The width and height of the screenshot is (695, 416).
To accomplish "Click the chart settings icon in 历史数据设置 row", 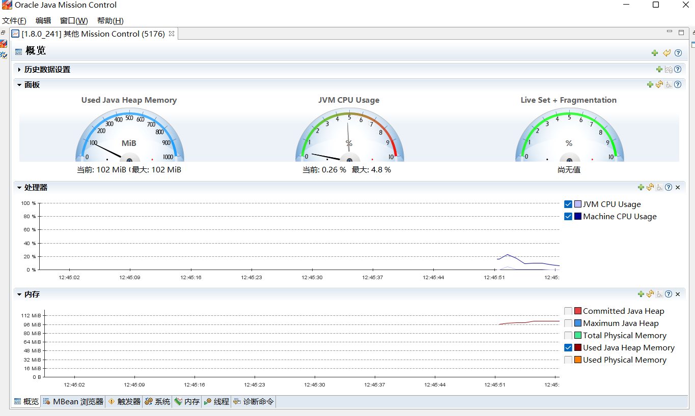I will (x=669, y=70).
